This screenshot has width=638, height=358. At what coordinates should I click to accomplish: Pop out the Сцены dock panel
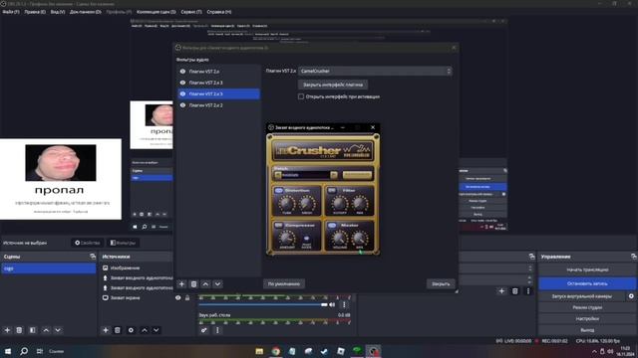93,257
